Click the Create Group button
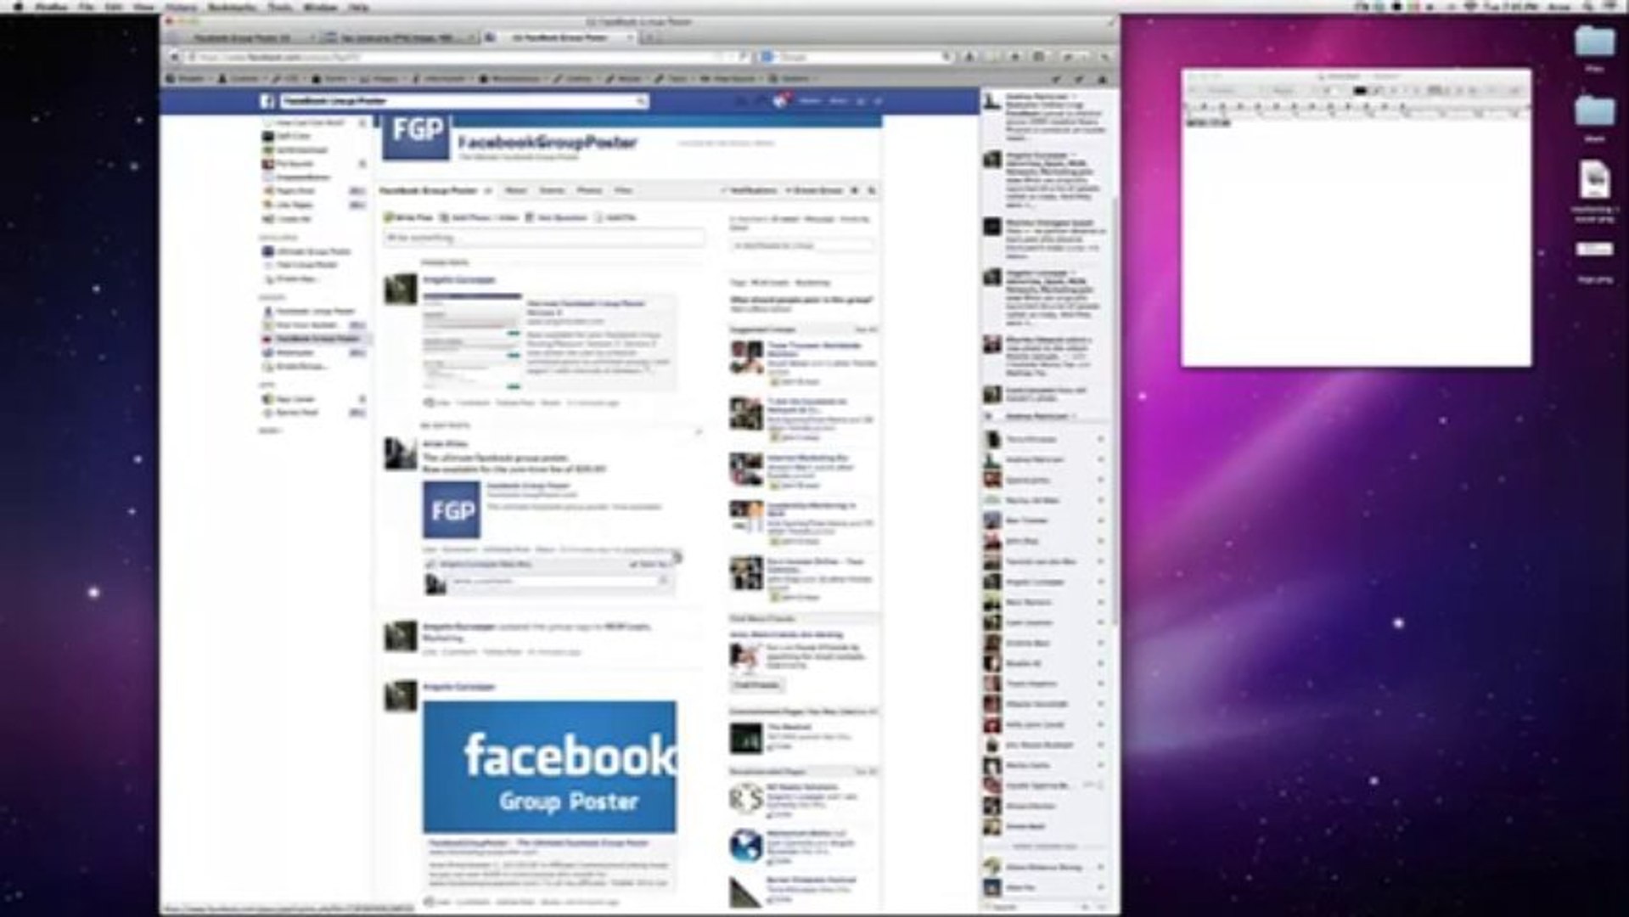1629x917 pixels. point(813,190)
